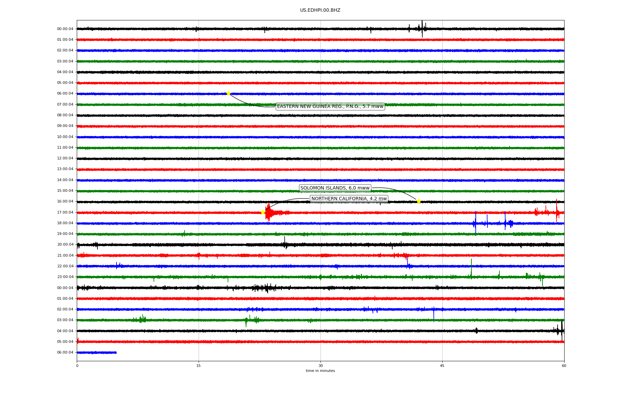The height and width of the screenshot is (401, 641).
Task: Click the Northern California earthquake star marker
Action: (263, 212)
